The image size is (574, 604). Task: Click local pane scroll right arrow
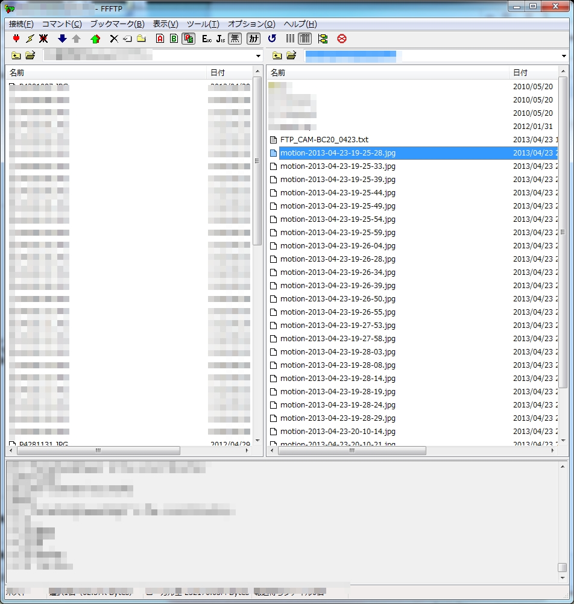click(247, 450)
